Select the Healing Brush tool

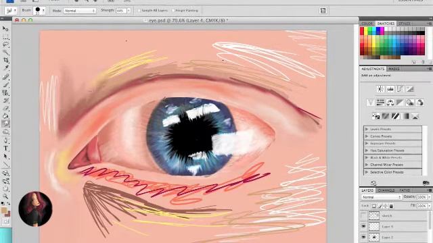coord(5,76)
